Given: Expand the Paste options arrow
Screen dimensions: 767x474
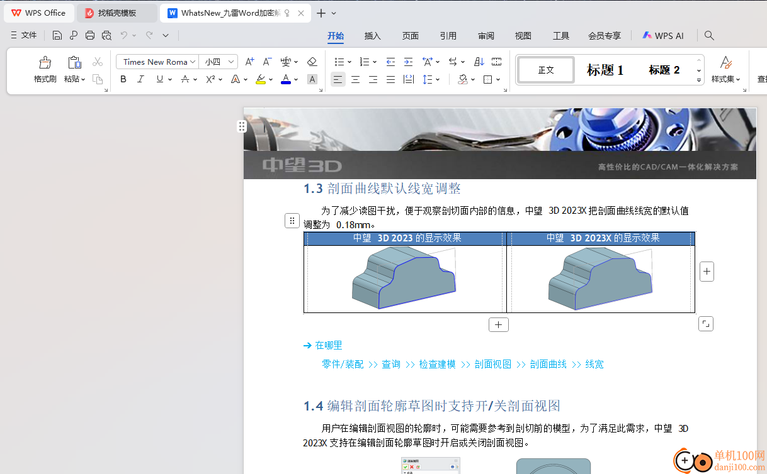Looking at the screenshot, I should pos(84,79).
